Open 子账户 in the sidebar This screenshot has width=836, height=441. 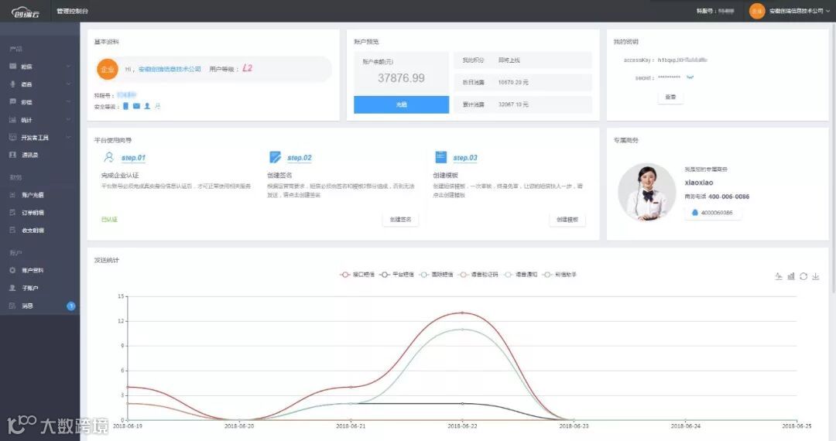(x=40, y=288)
